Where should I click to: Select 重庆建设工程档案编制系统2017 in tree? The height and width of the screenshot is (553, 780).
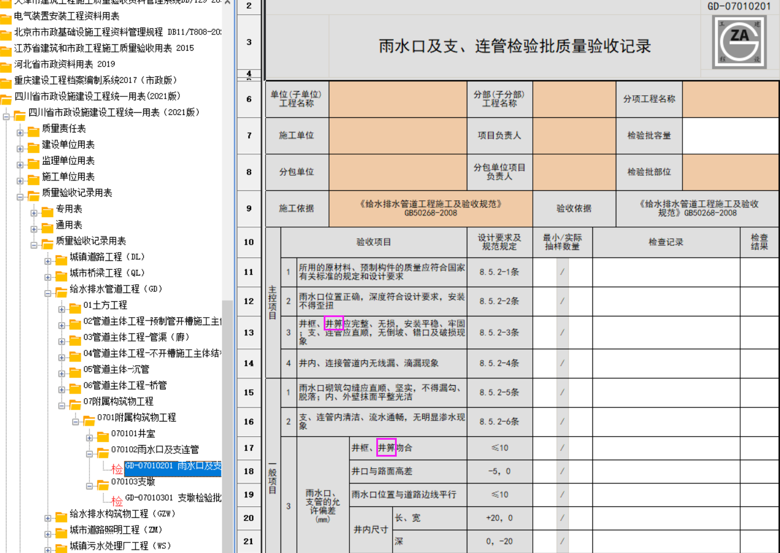pos(95,80)
